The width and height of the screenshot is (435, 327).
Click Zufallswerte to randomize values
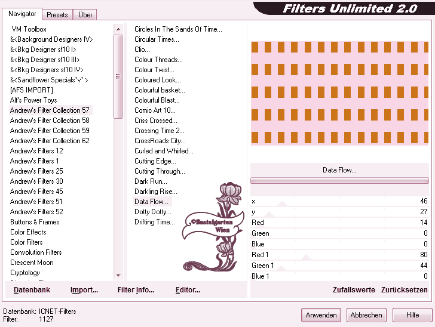pyautogui.click(x=354, y=290)
